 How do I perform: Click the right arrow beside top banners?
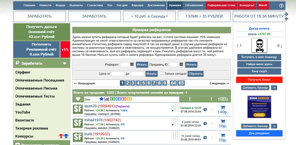(x=286, y=14)
